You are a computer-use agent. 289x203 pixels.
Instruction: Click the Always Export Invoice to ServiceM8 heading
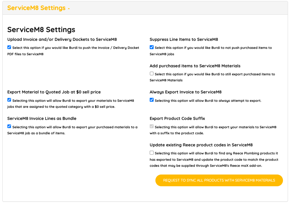point(185,92)
